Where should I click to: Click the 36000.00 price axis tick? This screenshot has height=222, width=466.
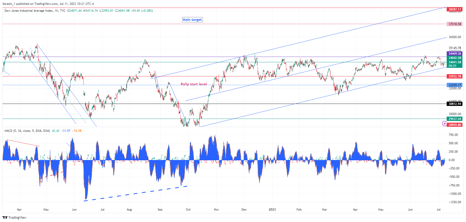tap(455, 37)
